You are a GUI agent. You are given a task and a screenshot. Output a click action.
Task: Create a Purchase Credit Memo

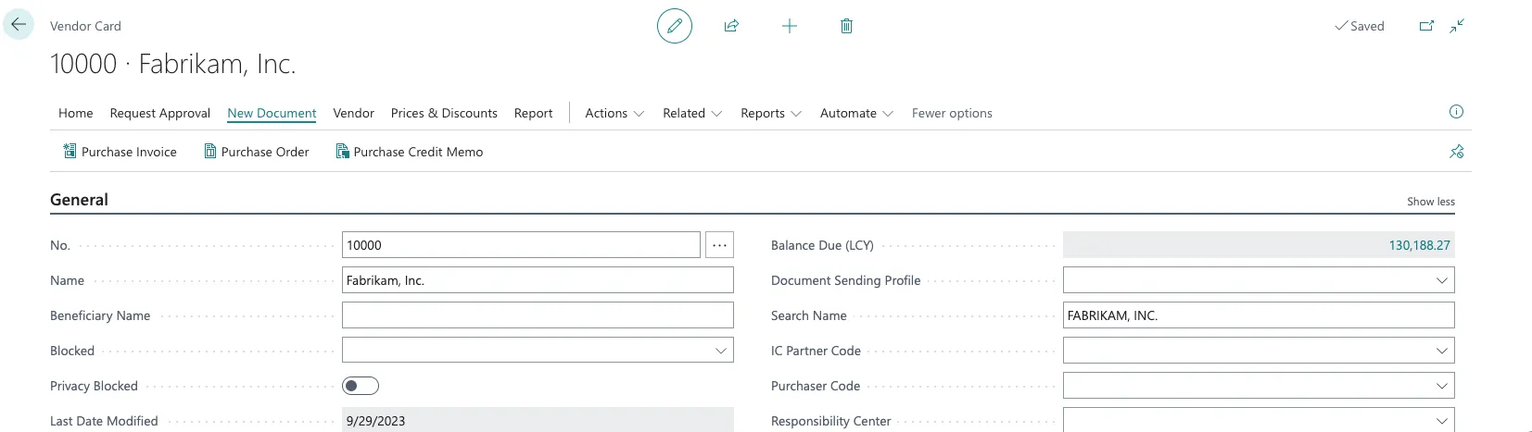tap(409, 152)
